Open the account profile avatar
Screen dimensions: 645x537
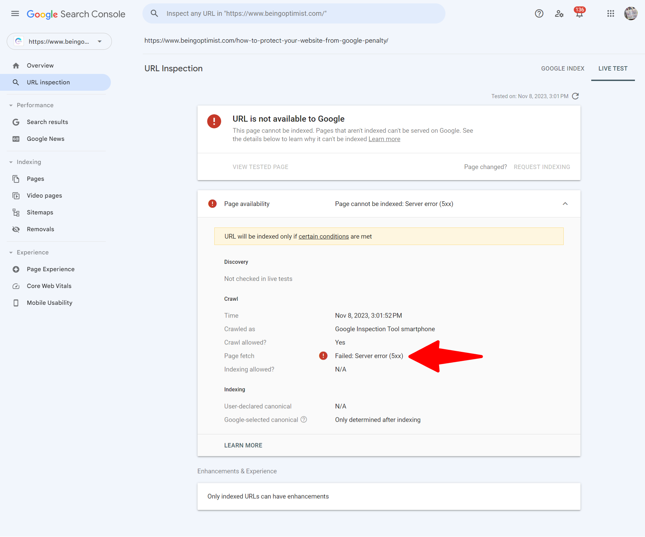[631, 13]
